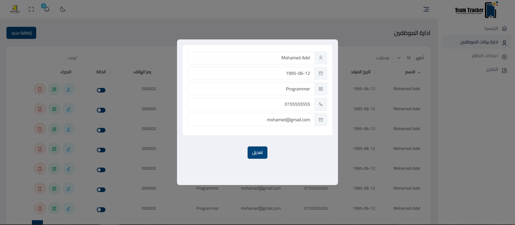This screenshot has width=515, height=225.
Task: Click the إضافة جديد button
Action: coord(21,33)
